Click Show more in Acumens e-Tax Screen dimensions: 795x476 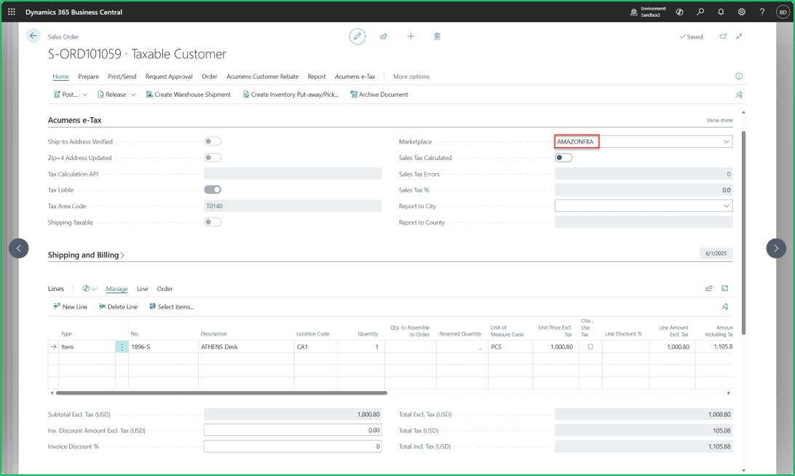pyautogui.click(x=719, y=120)
